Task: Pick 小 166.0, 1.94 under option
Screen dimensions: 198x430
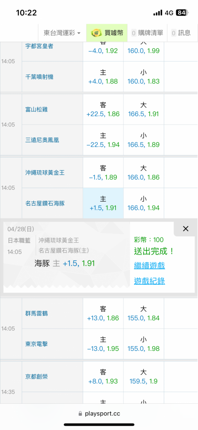Action: [144, 203]
